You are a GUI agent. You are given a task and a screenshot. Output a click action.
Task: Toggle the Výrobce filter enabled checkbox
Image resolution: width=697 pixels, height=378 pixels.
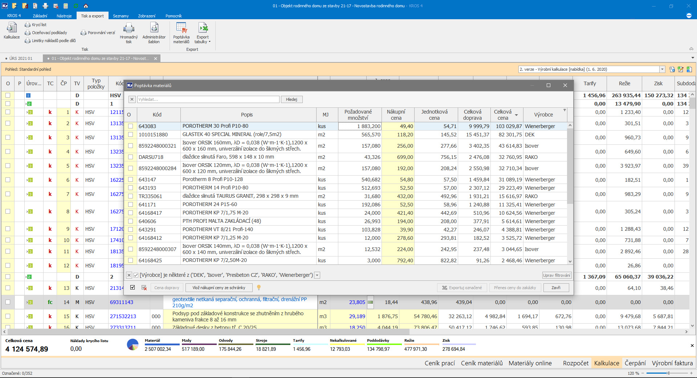pyautogui.click(x=136, y=275)
